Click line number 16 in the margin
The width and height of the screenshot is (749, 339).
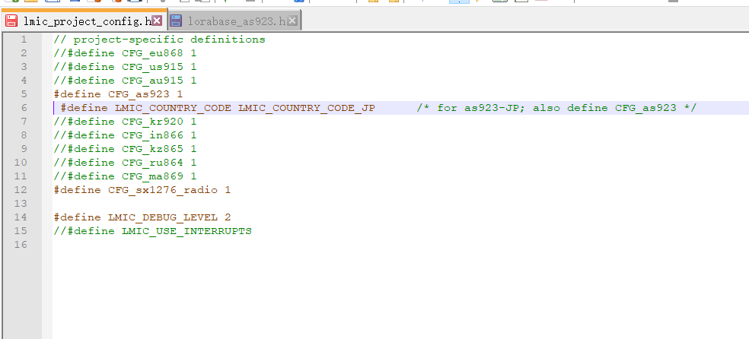pos(21,245)
